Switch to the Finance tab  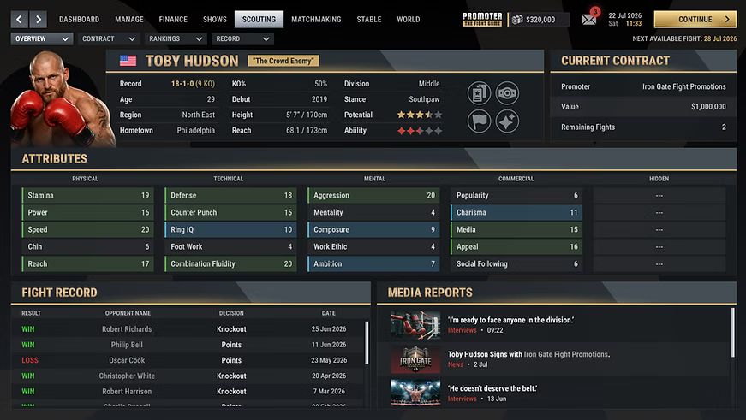(x=173, y=20)
